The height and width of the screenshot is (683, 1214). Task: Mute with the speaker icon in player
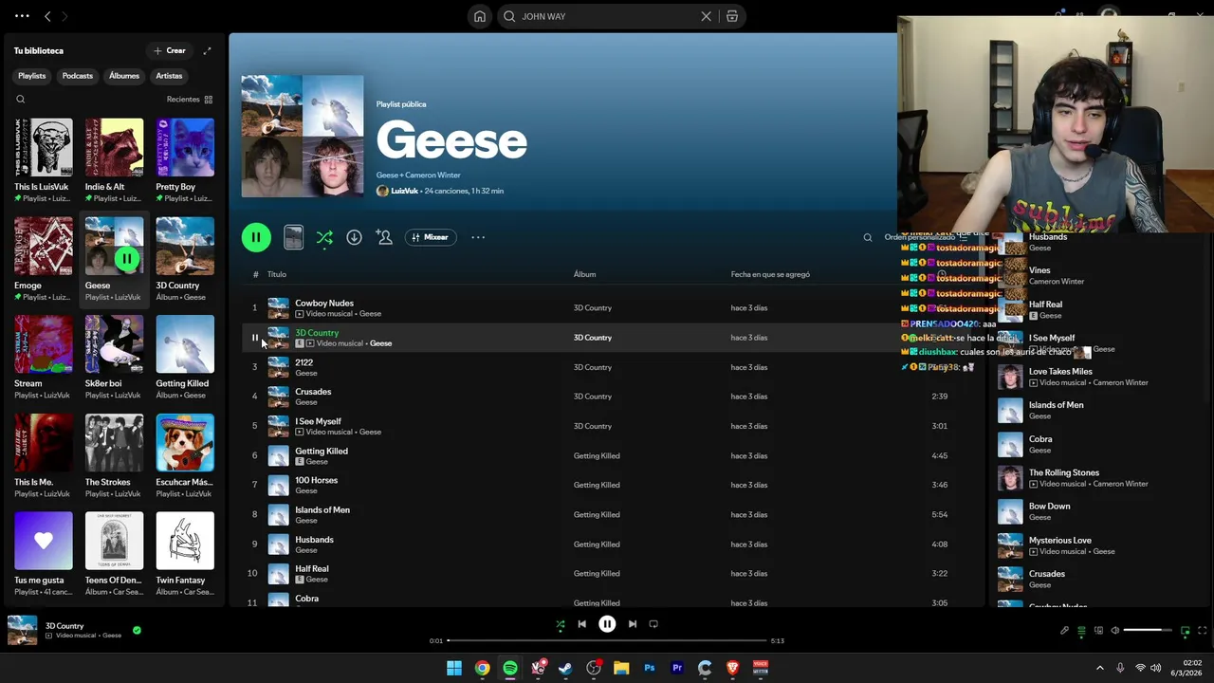coord(1115,630)
